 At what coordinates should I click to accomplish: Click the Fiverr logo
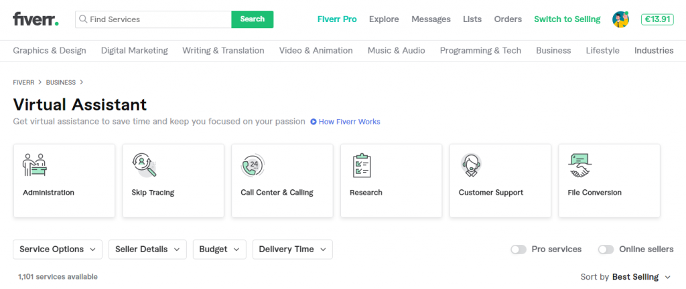pos(36,19)
